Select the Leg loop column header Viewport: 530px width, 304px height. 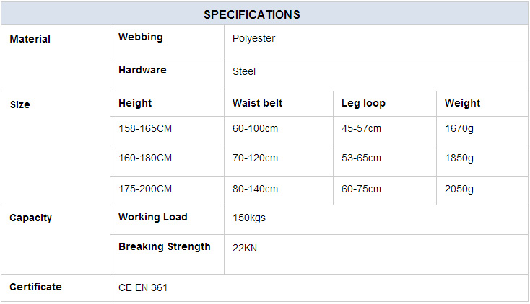click(363, 103)
